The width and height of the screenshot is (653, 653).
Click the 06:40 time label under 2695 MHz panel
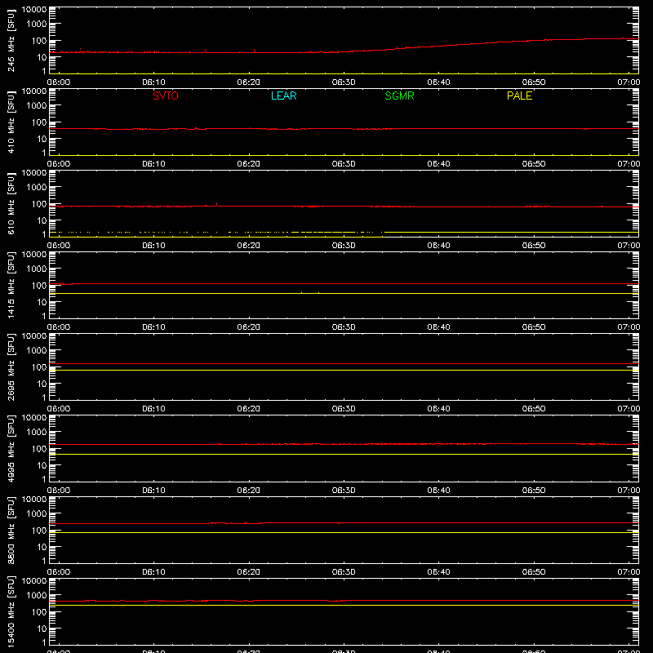[438, 409]
